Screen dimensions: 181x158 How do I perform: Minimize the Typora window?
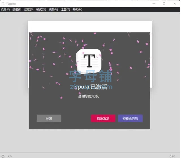(154, 4)
